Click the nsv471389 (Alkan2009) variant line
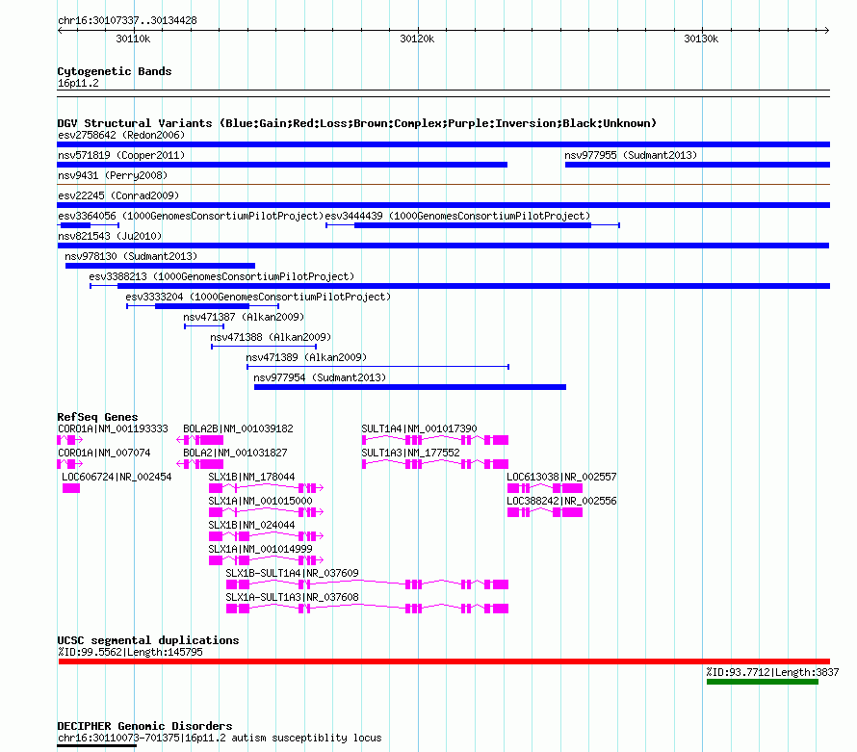Screen dimensions: 857x752 378,367
